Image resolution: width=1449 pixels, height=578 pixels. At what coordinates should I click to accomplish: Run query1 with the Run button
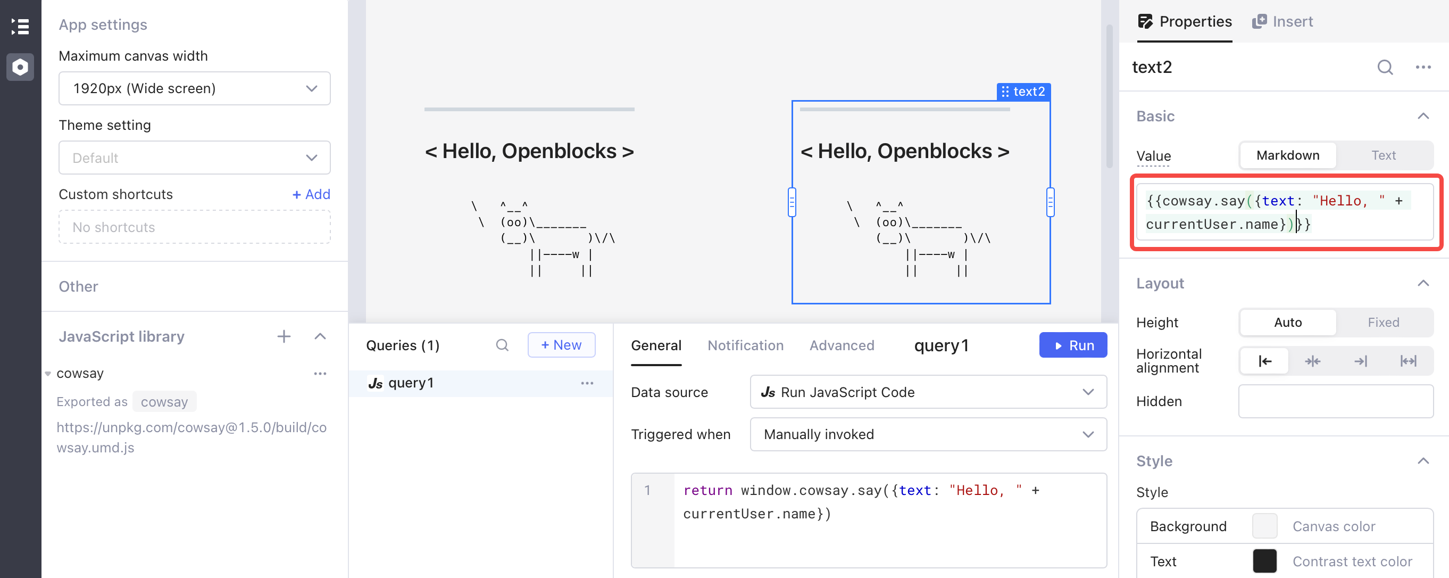pyautogui.click(x=1073, y=345)
